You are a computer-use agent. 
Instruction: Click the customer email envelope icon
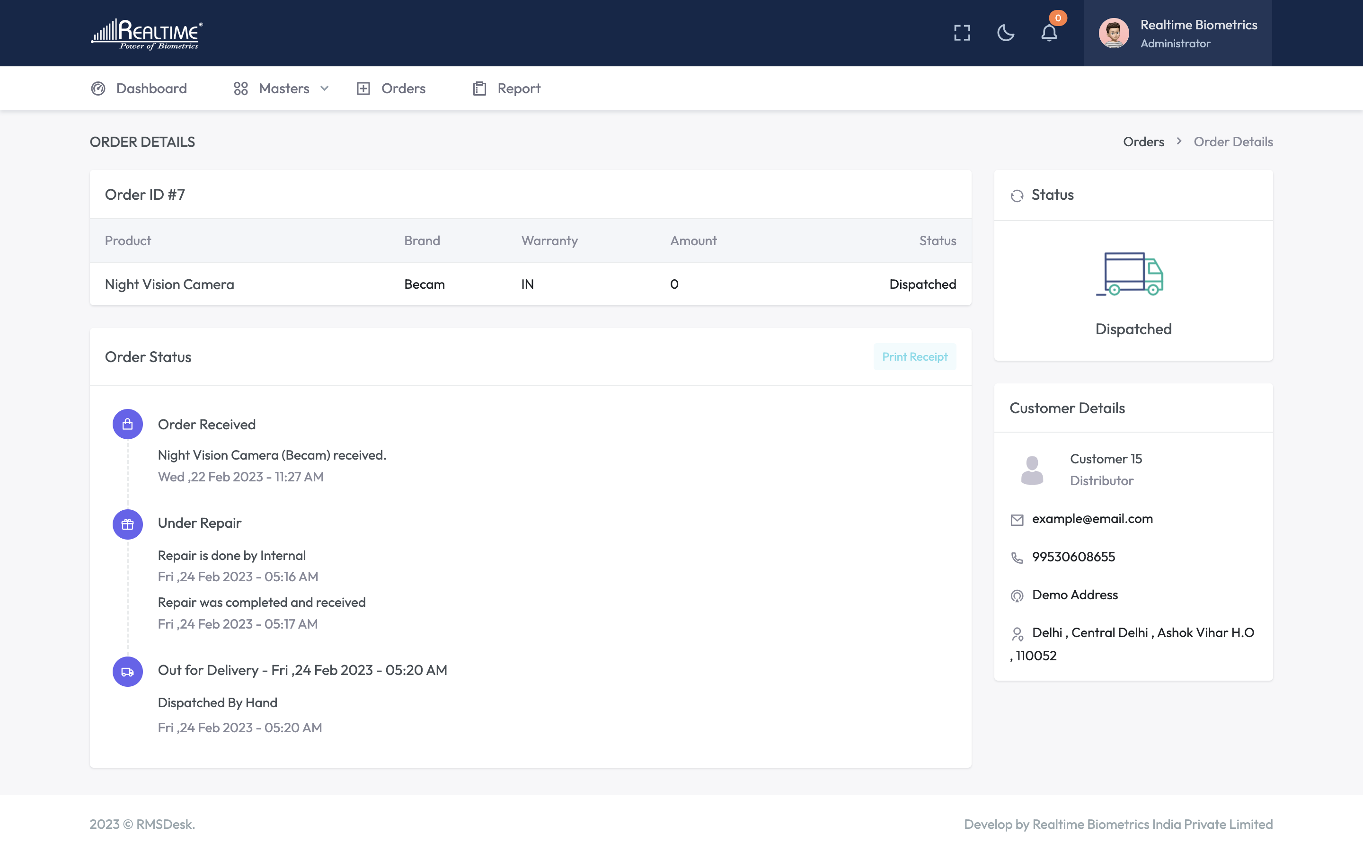tap(1017, 520)
